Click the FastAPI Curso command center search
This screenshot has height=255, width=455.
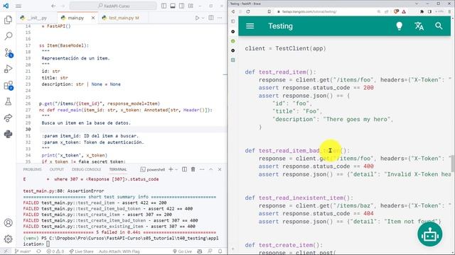click(113, 6)
